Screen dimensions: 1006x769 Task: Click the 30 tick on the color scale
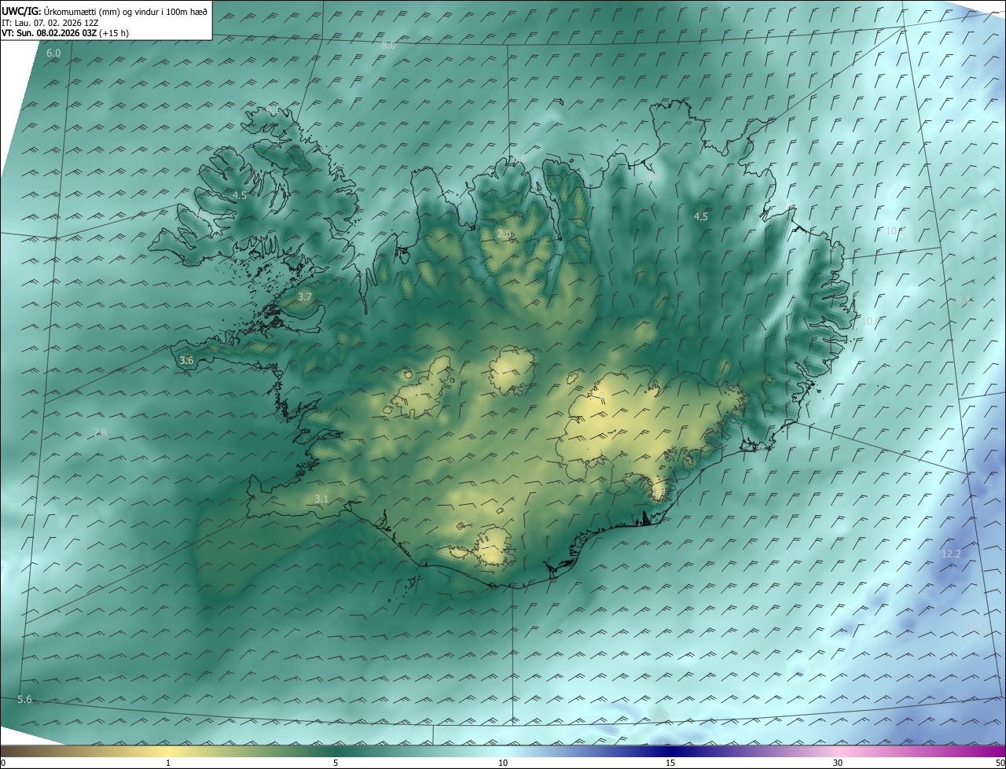[838, 763]
